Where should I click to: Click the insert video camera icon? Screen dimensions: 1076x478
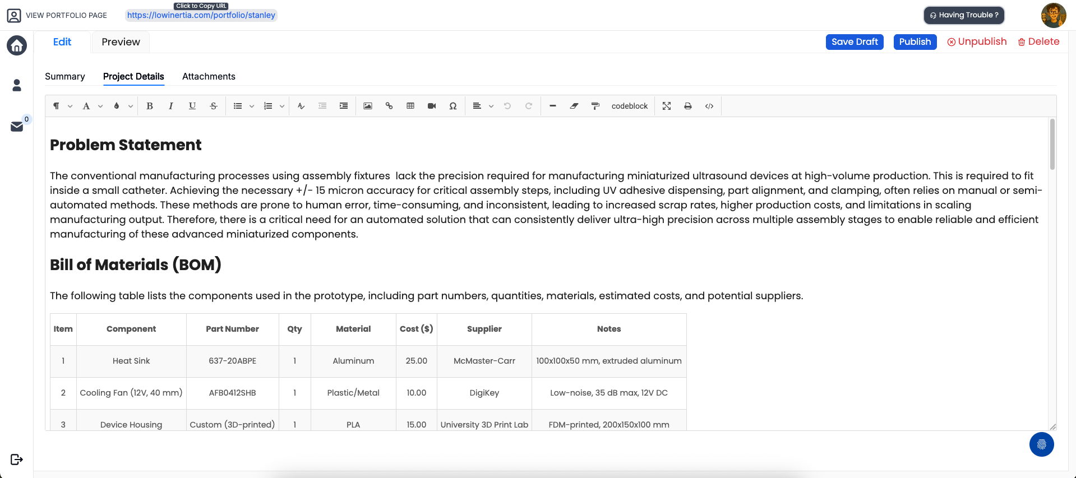click(x=432, y=106)
